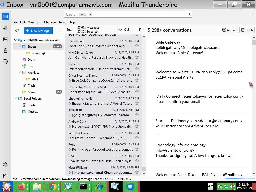Viewport: 256px width, 192px height.
Task: Click the volume icon in system tray
Action: [231, 186]
